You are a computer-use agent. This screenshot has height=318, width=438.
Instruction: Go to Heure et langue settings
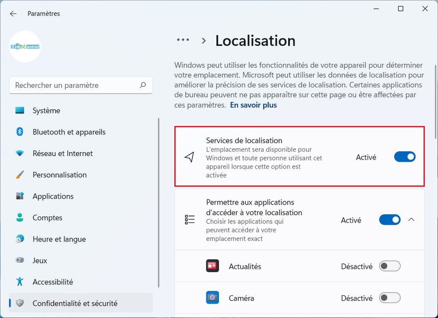click(59, 239)
